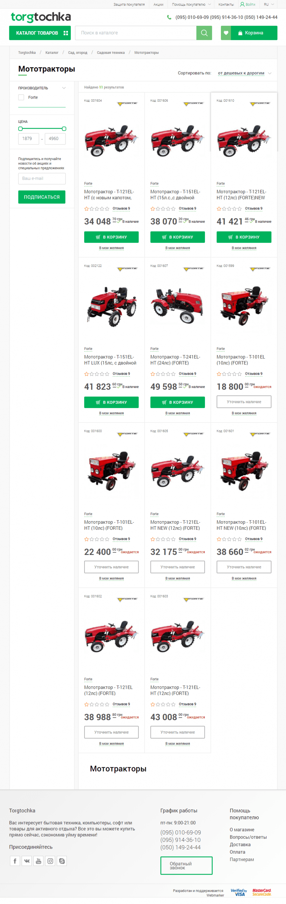Focus the catalog search field
Image resolution: width=286 pixels, height=904 pixels.
click(135, 33)
